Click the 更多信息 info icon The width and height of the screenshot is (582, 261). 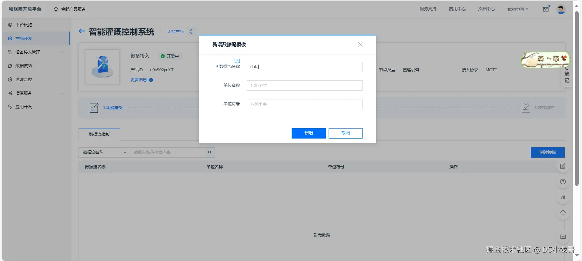pyautogui.click(x=151, y=80)
